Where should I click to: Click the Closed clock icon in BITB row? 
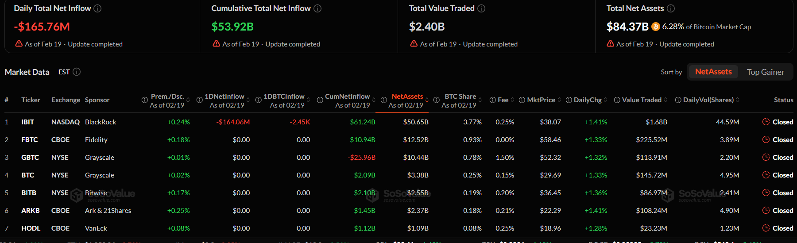766,193
